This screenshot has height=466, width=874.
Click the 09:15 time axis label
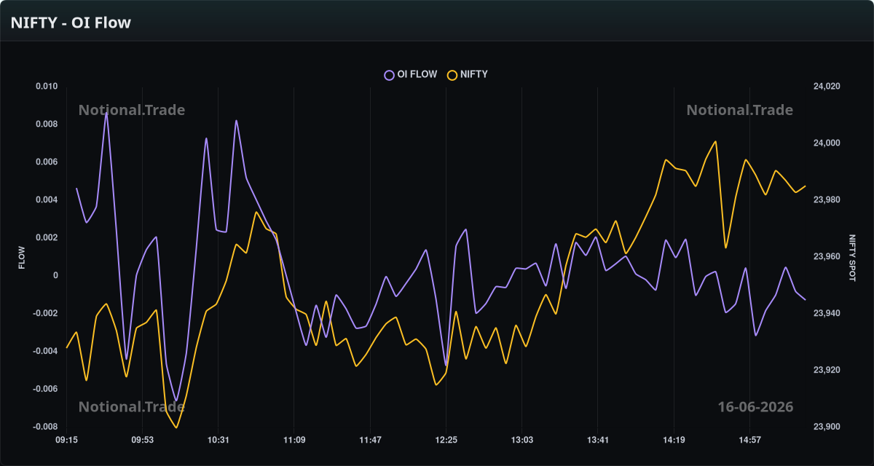click(66, 440)
